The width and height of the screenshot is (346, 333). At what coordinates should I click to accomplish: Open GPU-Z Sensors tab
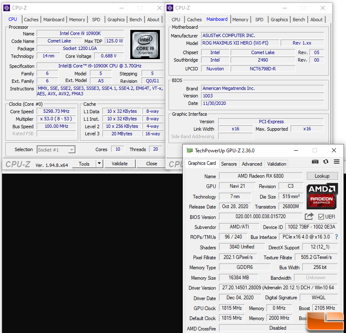click(x=229, y=164)
